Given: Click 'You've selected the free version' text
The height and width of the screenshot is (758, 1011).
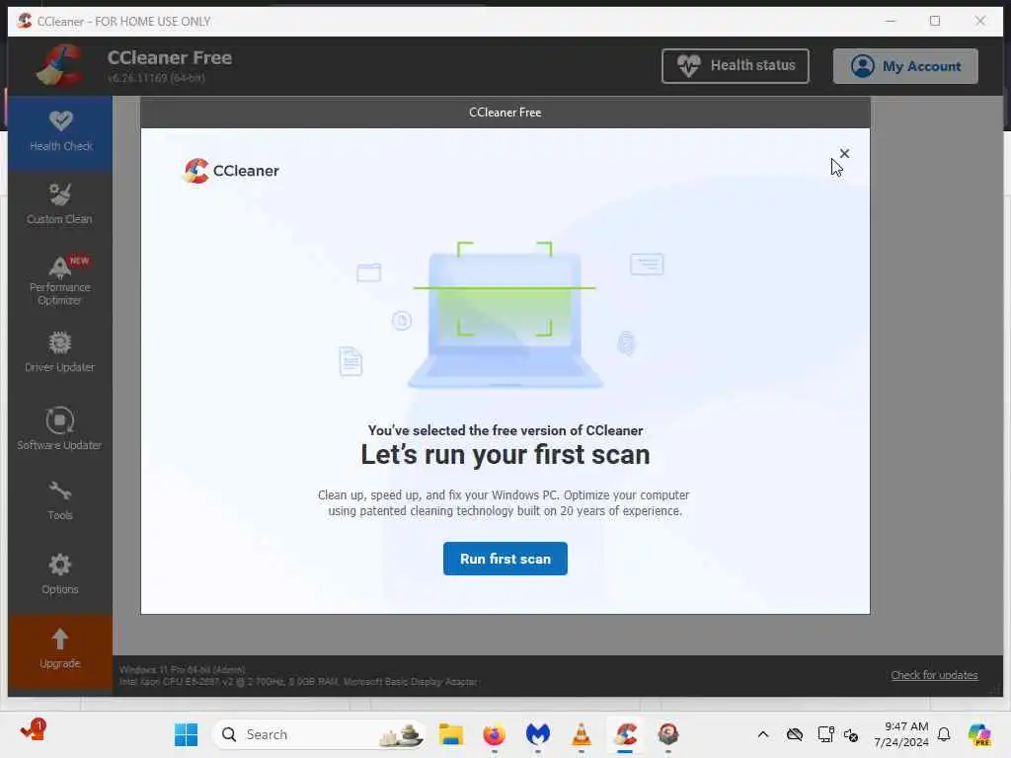Looking at the screenshot, I should 505,430.
